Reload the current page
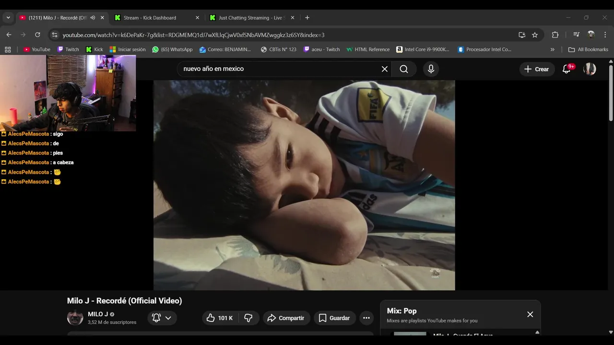 pyautogui.click(x=37, y=35)
